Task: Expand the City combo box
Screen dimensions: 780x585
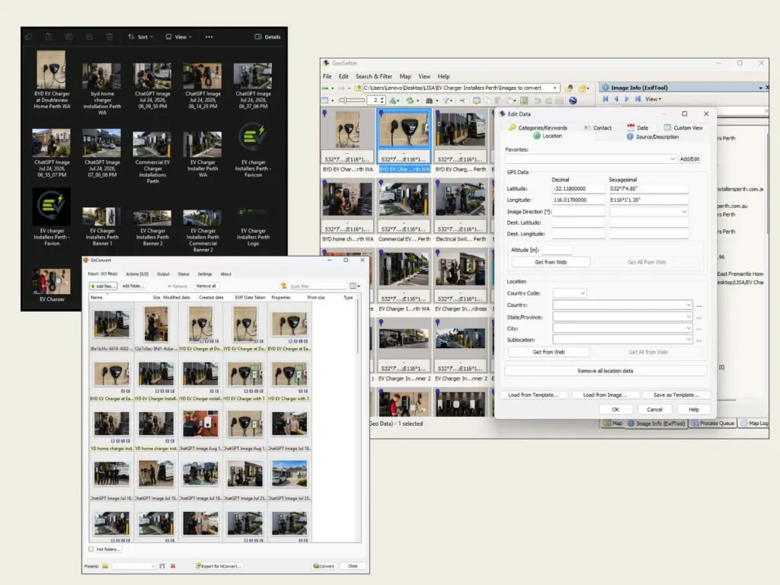Action: coord(689,328)
